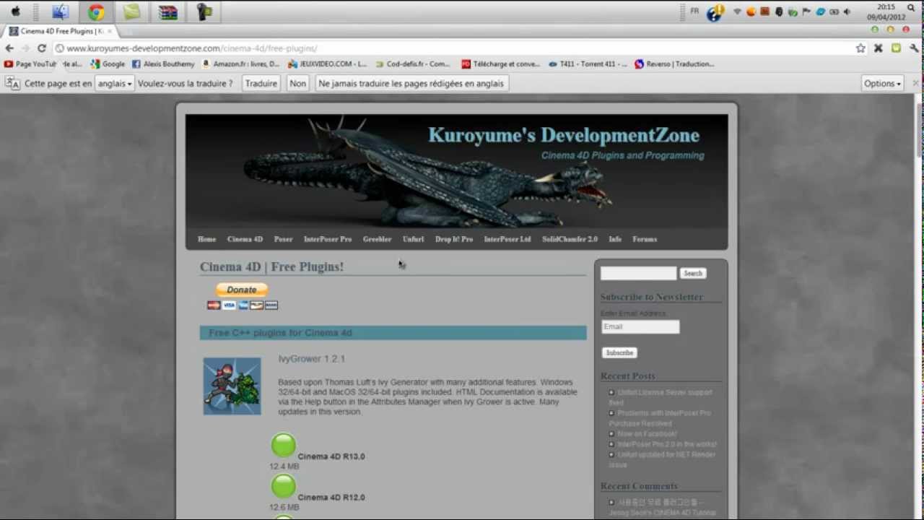Launch WinRAR from the taskbar

pos(167,12)
